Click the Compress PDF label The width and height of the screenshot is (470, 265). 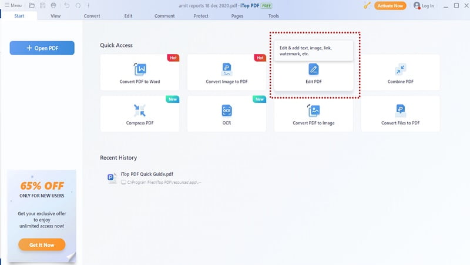140,123
